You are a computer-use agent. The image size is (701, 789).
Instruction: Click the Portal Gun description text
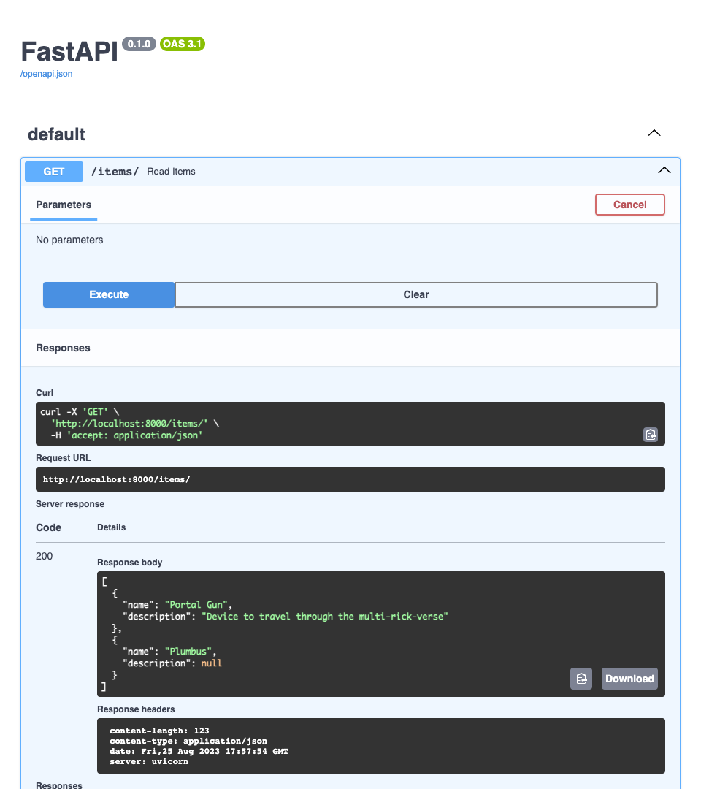click(325, 617)
